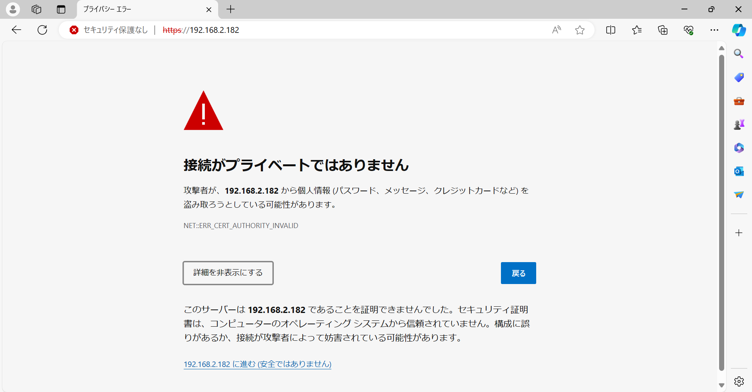Open Outlook from the sidebar
752x392 pixels.
click(739, 171)
